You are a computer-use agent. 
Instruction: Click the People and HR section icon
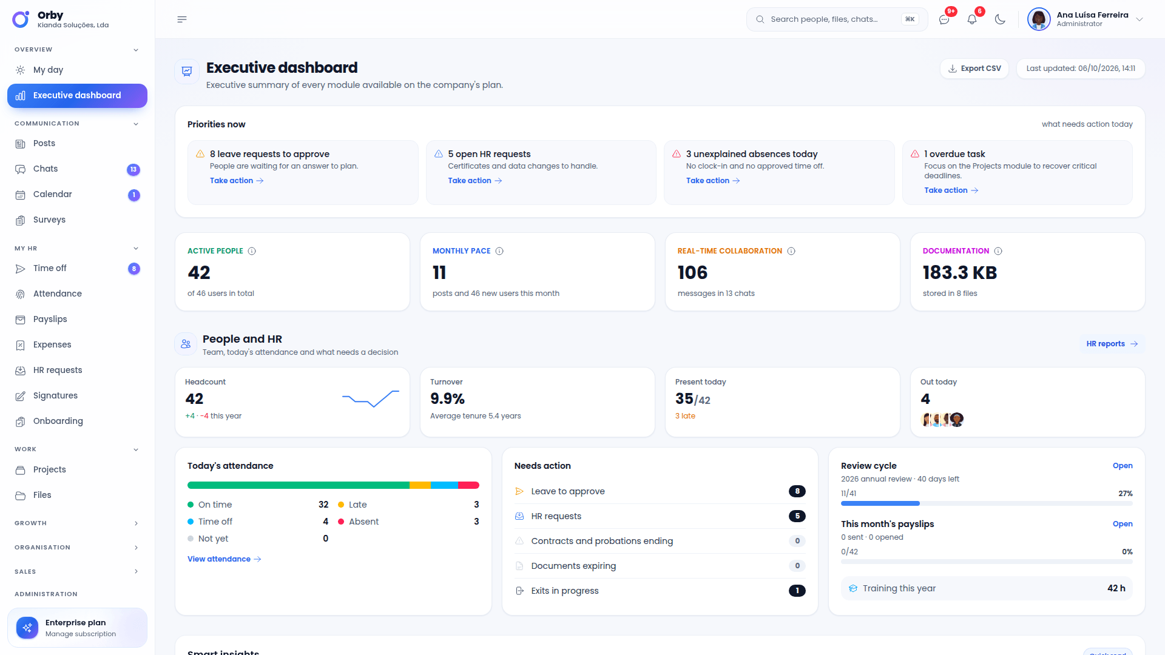tap(186, 344)
